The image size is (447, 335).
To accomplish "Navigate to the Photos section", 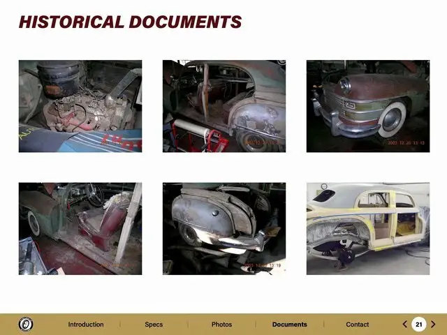I will click(x=221, y=325).
